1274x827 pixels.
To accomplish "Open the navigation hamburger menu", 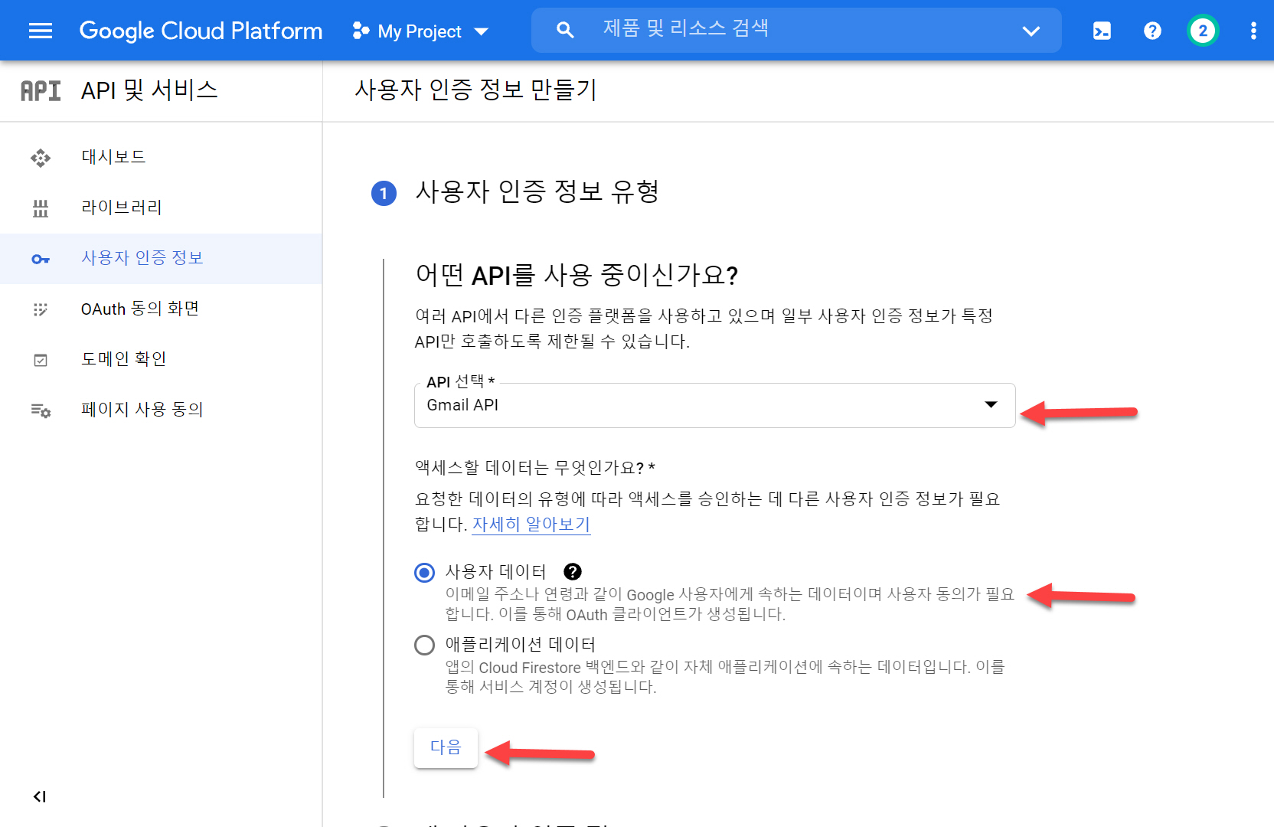I will click(40, 31).
